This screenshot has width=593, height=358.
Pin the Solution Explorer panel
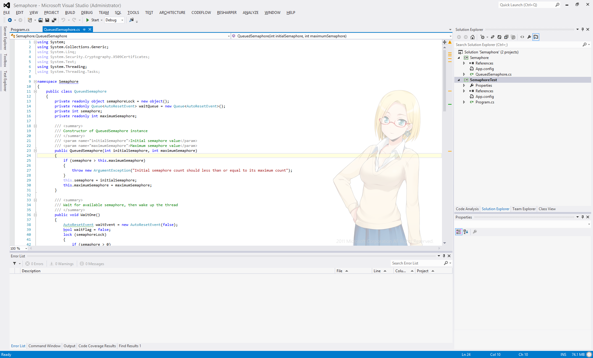[x=583, y=29]
